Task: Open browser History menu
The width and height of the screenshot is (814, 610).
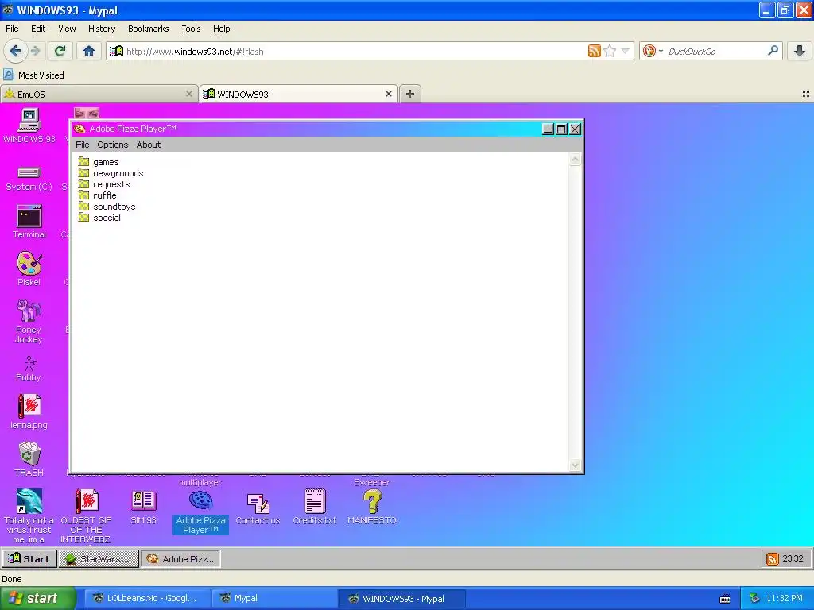Action: [x=102, y=29]
